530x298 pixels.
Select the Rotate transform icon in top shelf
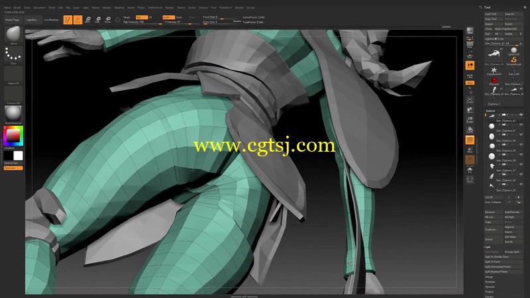[x=107, y=20]
